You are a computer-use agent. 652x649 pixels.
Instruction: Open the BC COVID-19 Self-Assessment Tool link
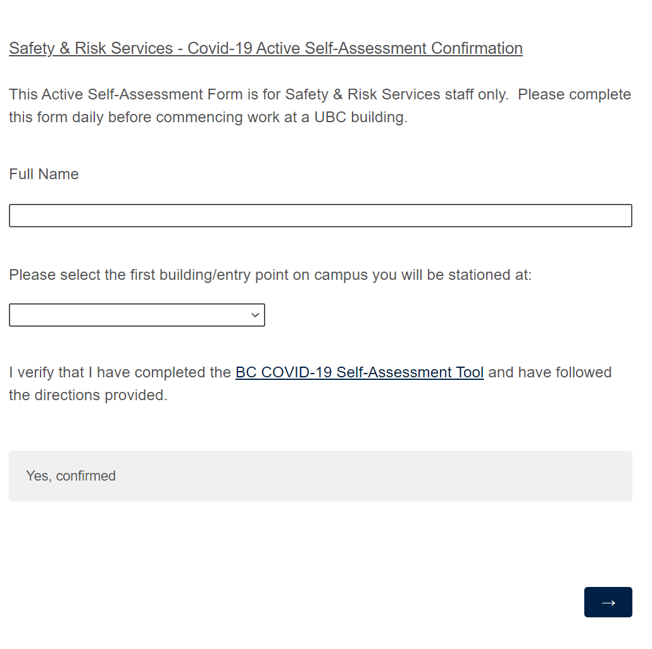pyautogui.click(x=360, y=372)
